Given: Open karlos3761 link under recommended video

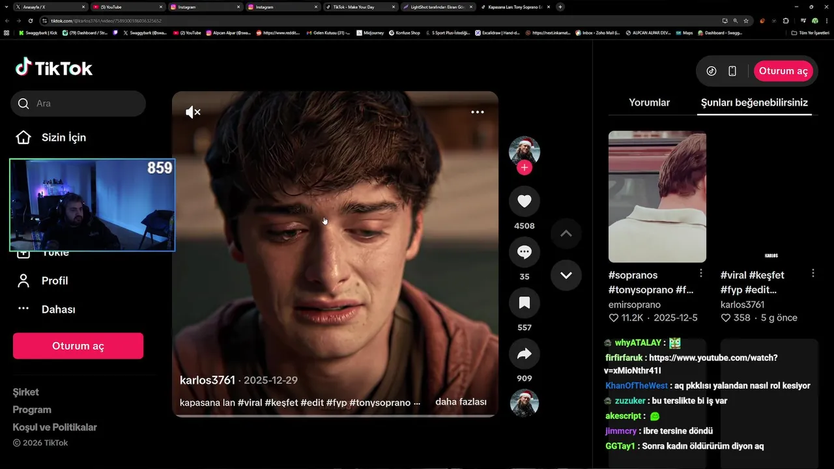Looking at the screenshot, I should click(743, 305).
